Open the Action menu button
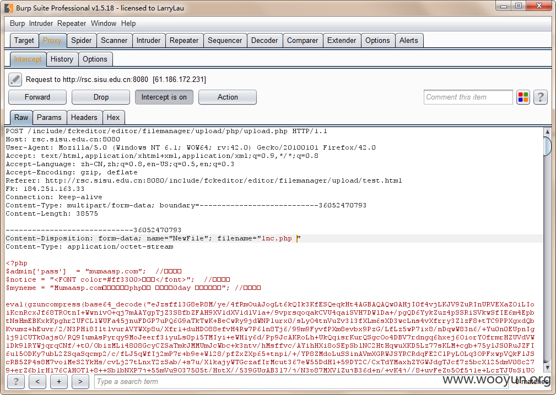The image size is (556, 395). (227, 97)
